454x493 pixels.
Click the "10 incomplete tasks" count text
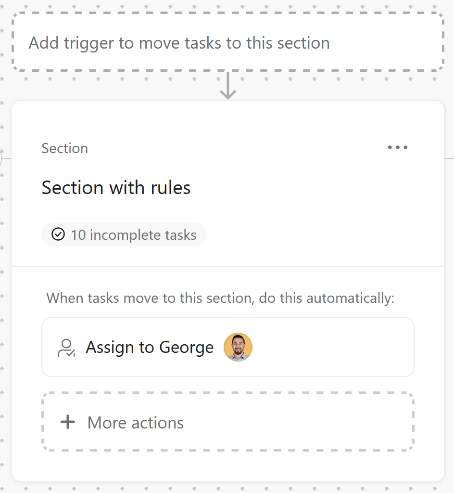133,235
